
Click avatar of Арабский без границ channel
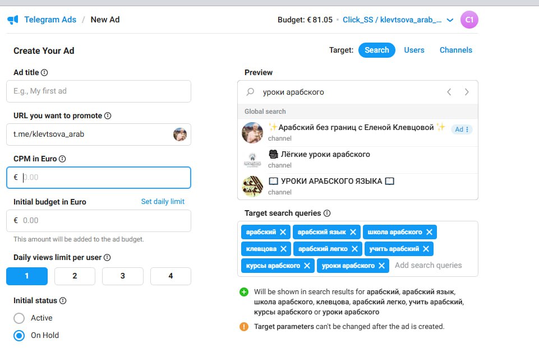click(252, 133)
